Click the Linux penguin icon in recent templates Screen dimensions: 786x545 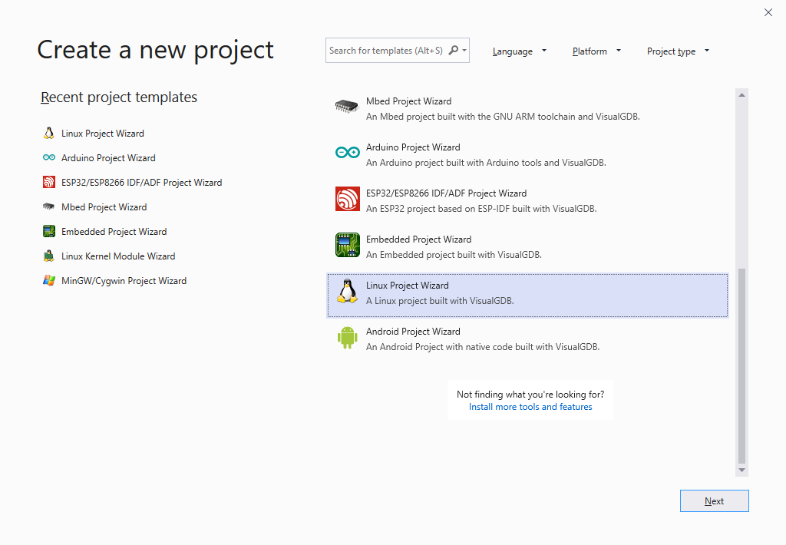point(48,133)
